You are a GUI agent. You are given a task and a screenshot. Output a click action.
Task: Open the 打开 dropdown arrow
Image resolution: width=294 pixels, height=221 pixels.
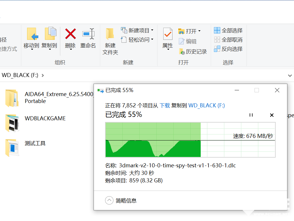tap(199, 31)
